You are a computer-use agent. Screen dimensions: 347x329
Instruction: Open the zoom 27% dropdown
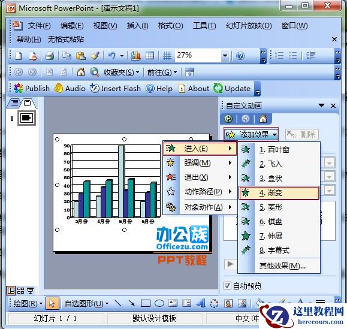tap(225, 56)
